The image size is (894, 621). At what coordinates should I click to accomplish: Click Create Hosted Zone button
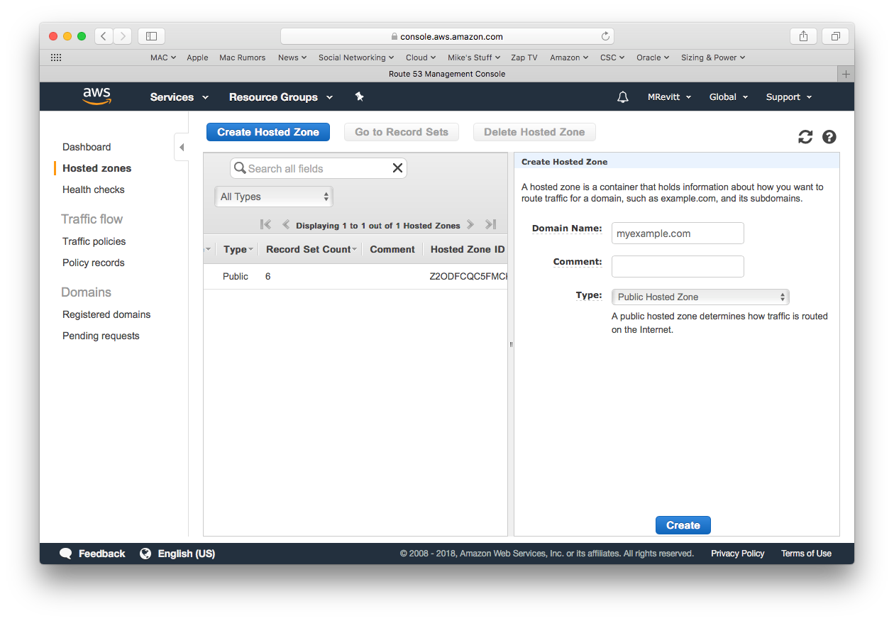pyautogui.click(x=268, y=132)
